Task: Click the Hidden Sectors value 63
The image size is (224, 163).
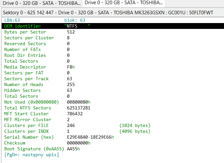Action: (70, 90)
